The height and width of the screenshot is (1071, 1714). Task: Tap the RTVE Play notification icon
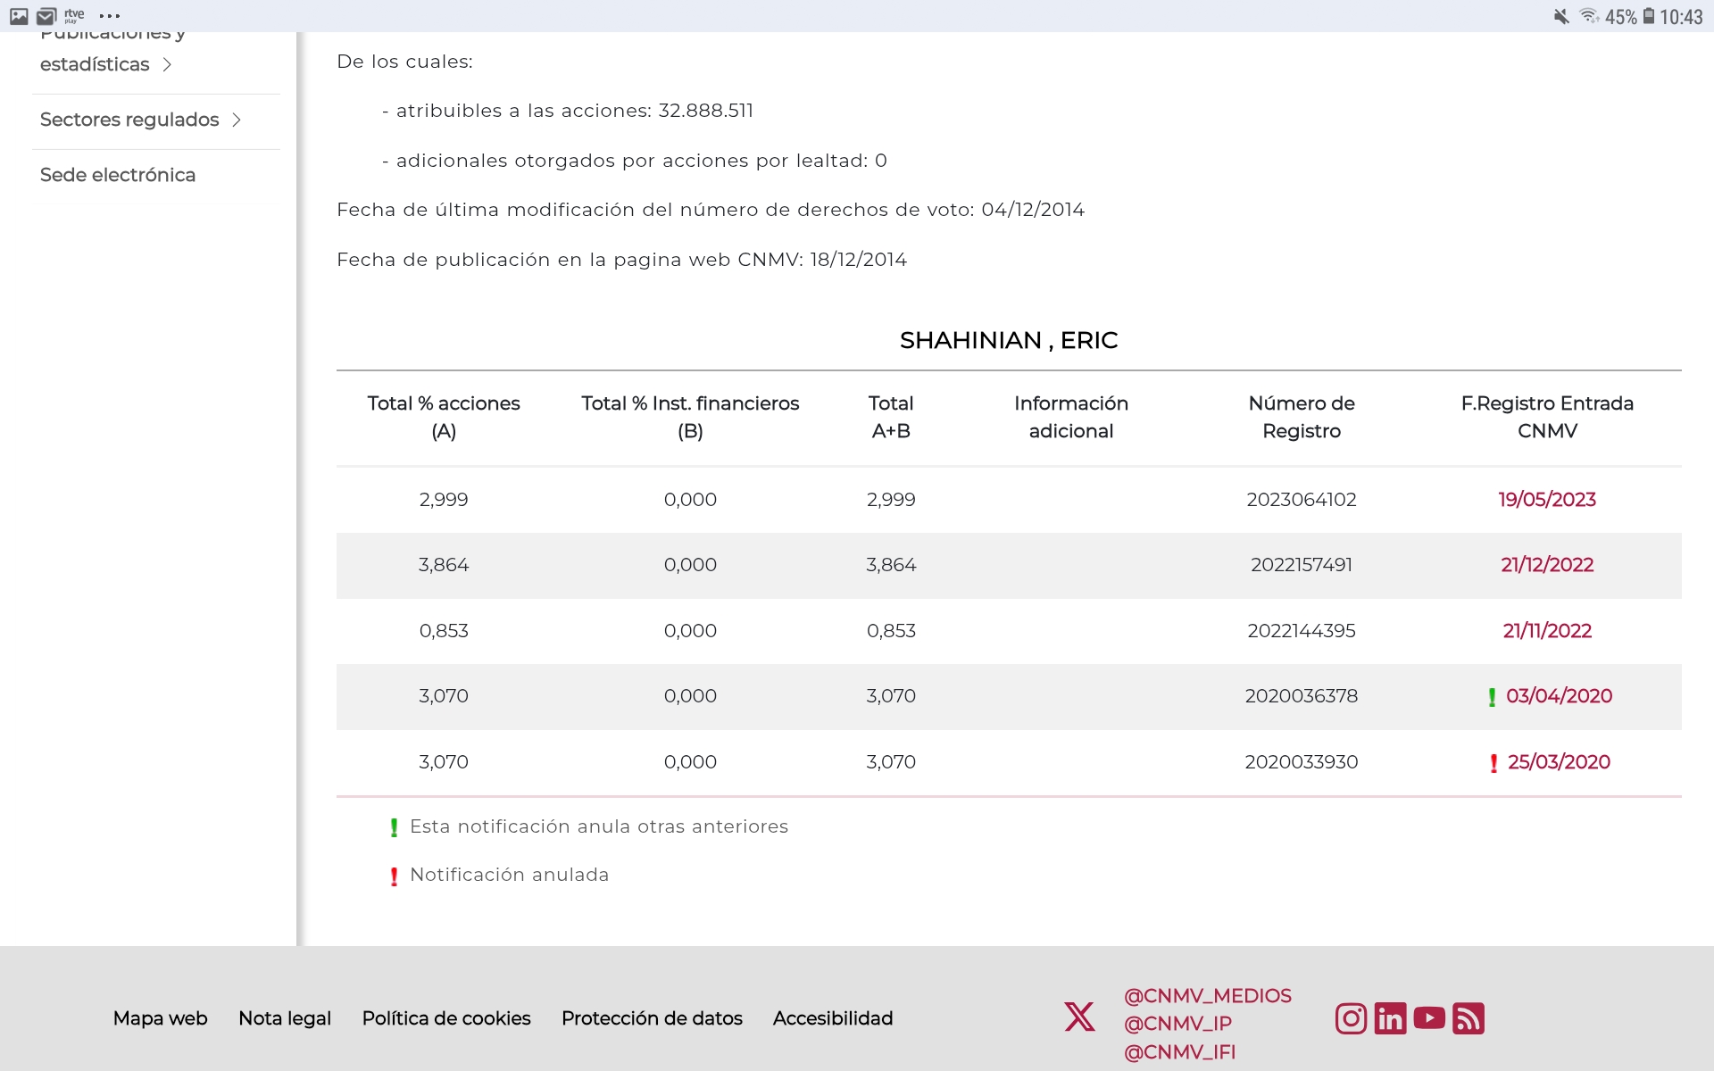[x=74, y=15]
